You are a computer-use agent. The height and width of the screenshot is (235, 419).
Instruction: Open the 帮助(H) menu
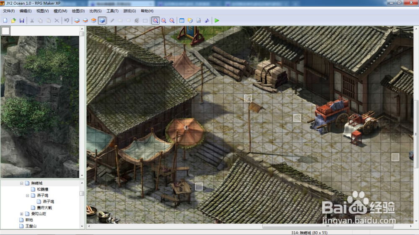[147, 11]
